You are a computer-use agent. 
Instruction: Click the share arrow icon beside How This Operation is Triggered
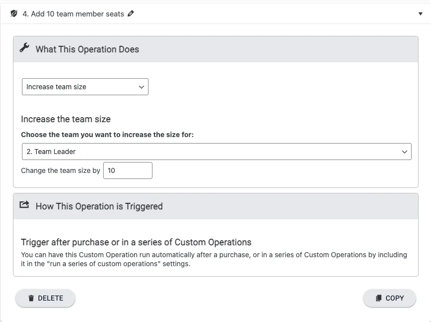[24, 205]
